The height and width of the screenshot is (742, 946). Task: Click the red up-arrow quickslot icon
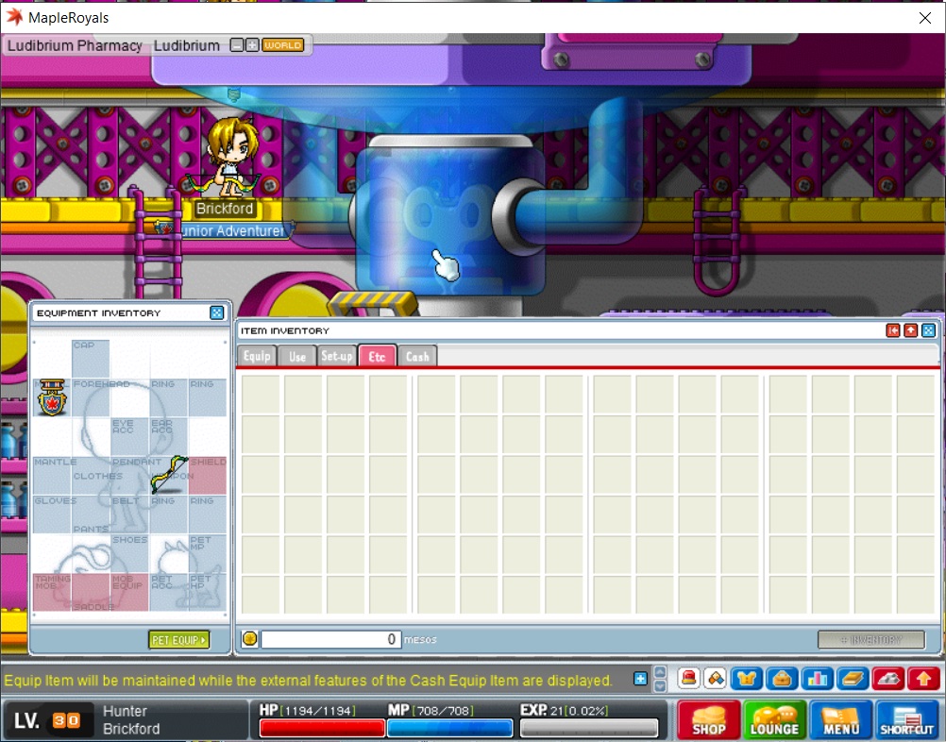click(922, 679)
